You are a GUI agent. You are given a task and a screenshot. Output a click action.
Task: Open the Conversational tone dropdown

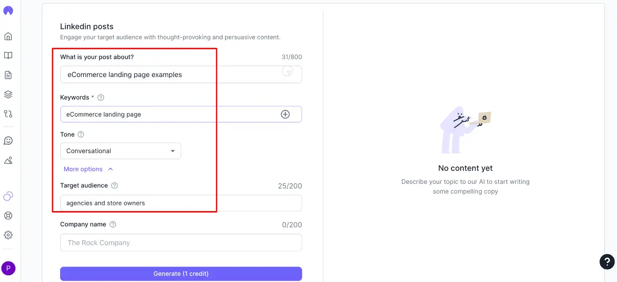(120, 151)
